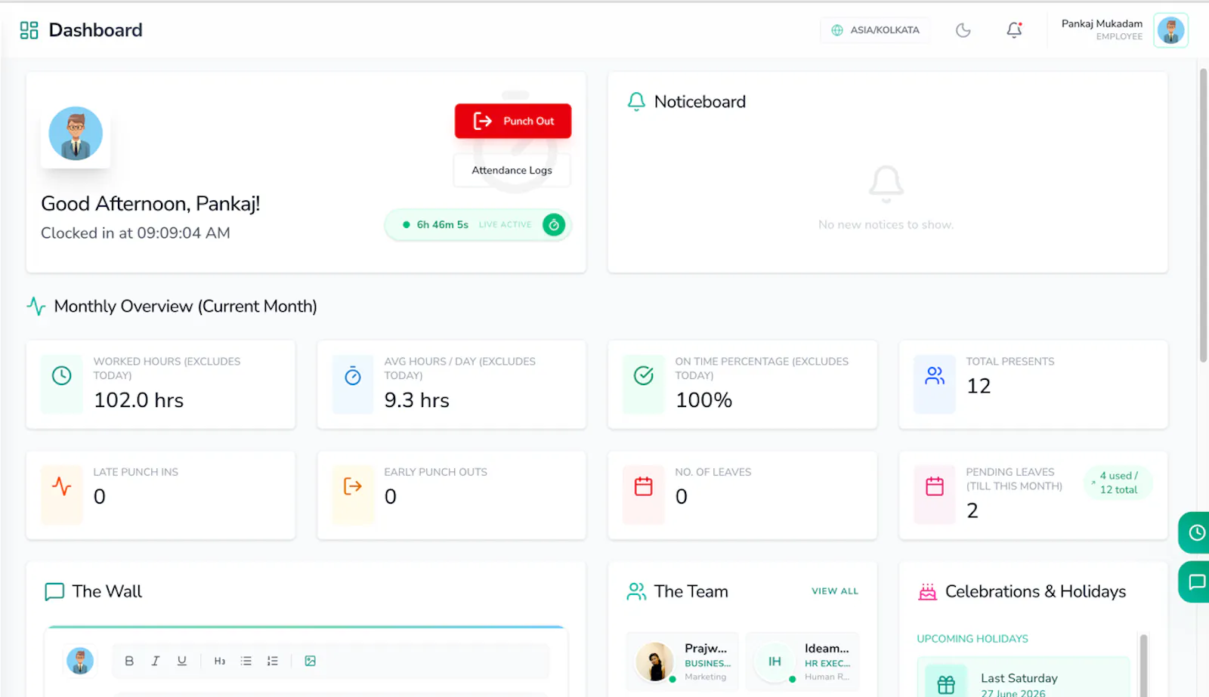Click The Wall chat bubble icon

tap(54, 591)
